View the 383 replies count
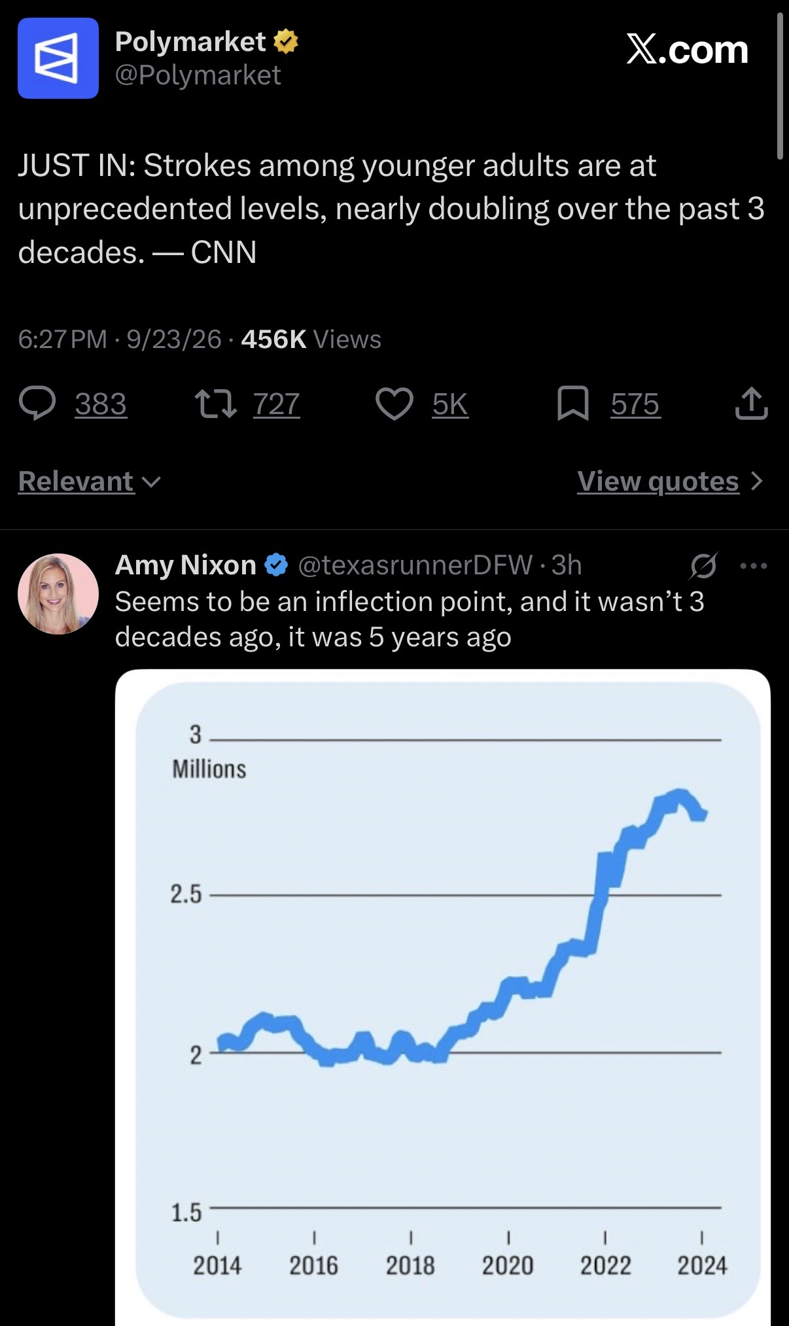This screenshot has height=1326, width=789. 101,404
